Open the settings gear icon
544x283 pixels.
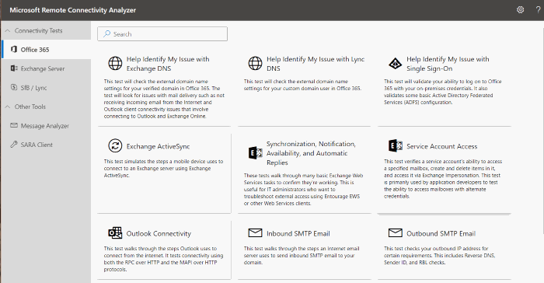(x=520, y=10)
